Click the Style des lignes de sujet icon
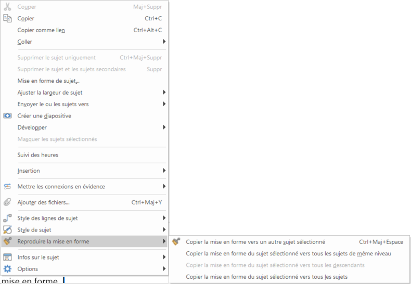Image resolution: width=411 pixels, height=284 pixels. coord(7,218)
